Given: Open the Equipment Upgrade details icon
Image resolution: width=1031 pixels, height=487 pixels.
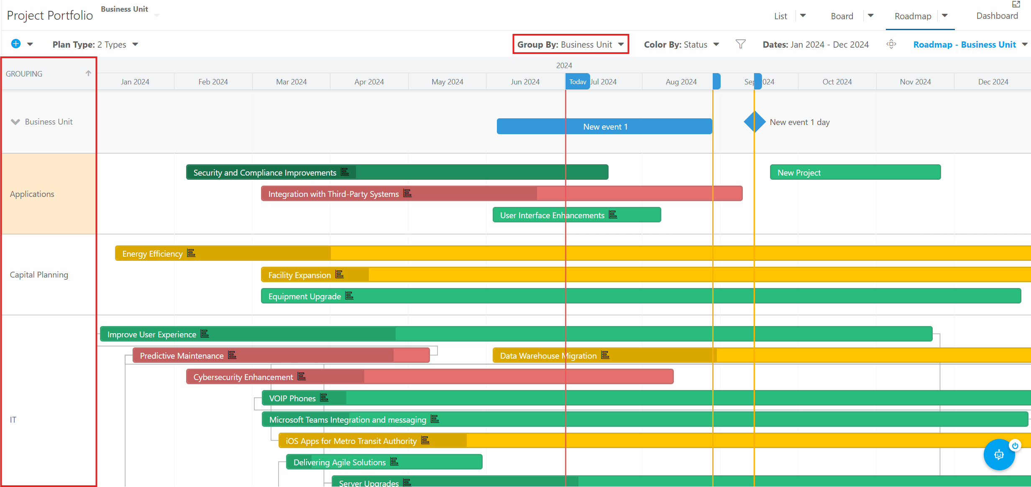Looking at the screenshot, I should click(x=350, y=296).
